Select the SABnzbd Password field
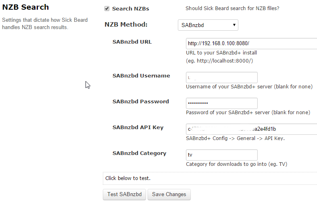The image size is (317, 203). click(x=221, y=103)
